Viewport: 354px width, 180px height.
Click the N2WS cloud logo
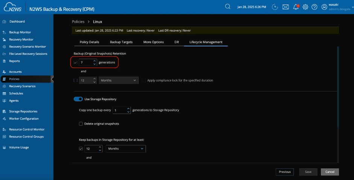[x=12, y=7]
